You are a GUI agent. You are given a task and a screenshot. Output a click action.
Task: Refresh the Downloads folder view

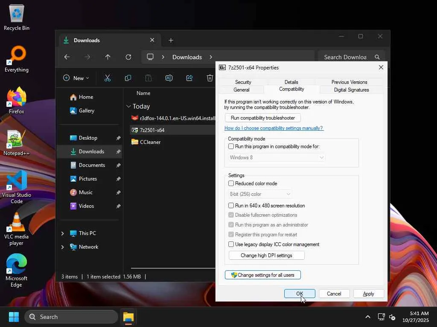click(x=128, y=57)
